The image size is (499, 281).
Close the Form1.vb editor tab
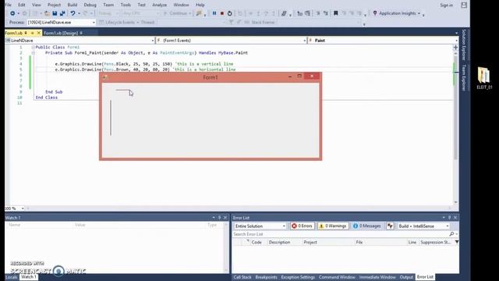pyautogui.click(x=39, y=33)
